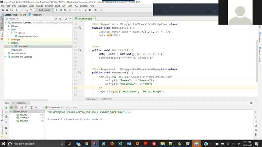Open Project panel gear settings
Image resolution: width=262 pixels, height=147 pixels.
coord(66,19)
